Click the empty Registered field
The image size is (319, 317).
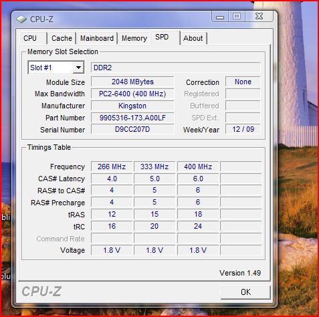click(243, 94)
